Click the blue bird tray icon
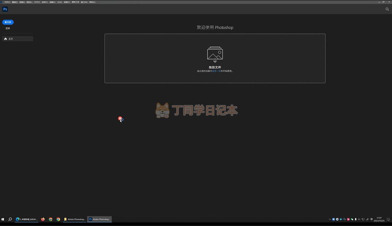The height and width of the screenshot is (226, 392). pyautogui.click(x=334, y=219)
